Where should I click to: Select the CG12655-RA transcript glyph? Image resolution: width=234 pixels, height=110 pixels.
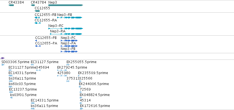pyautogui.click(x=37, y=23)
